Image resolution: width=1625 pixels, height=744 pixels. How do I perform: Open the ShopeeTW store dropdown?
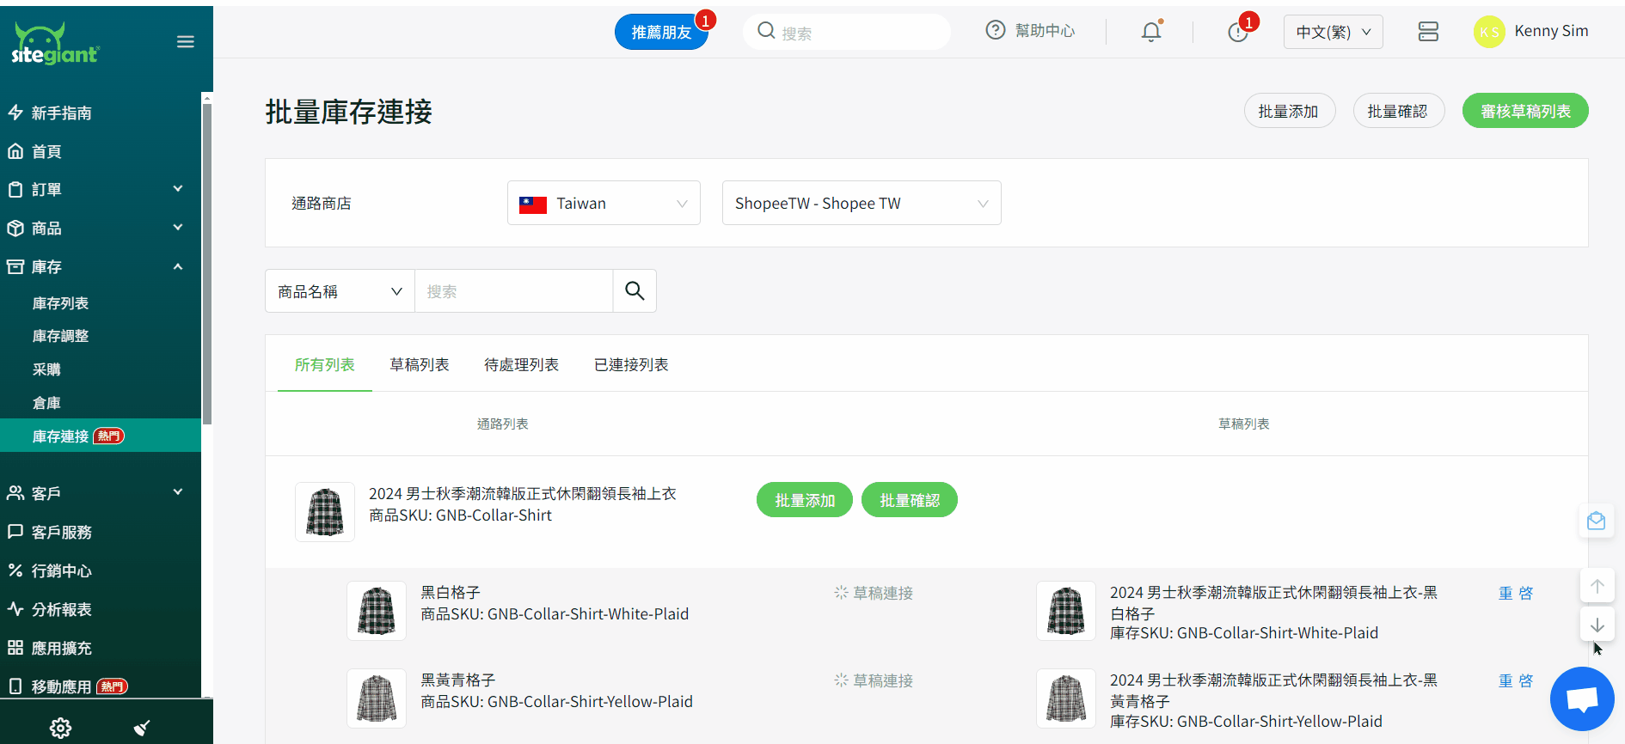862,203
